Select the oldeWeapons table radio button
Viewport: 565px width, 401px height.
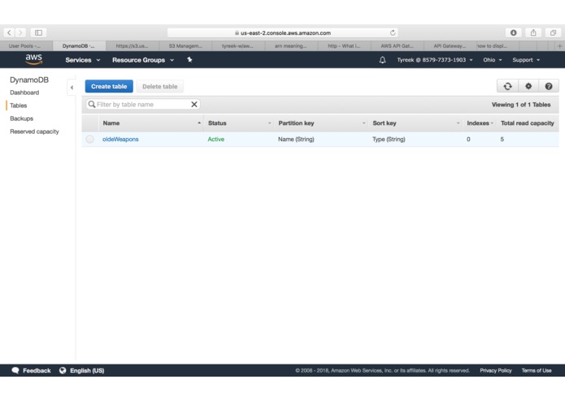click(x=89, y=139)
